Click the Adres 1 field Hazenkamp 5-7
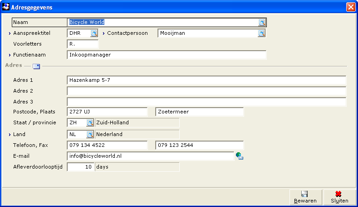Viewport: 358px width, 207px height. (206, 80)
